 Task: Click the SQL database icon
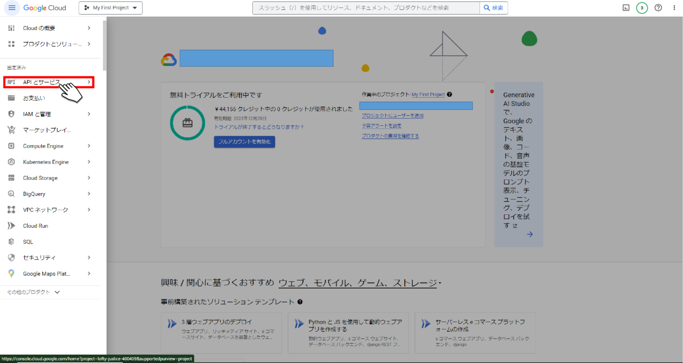click(11, 242)
